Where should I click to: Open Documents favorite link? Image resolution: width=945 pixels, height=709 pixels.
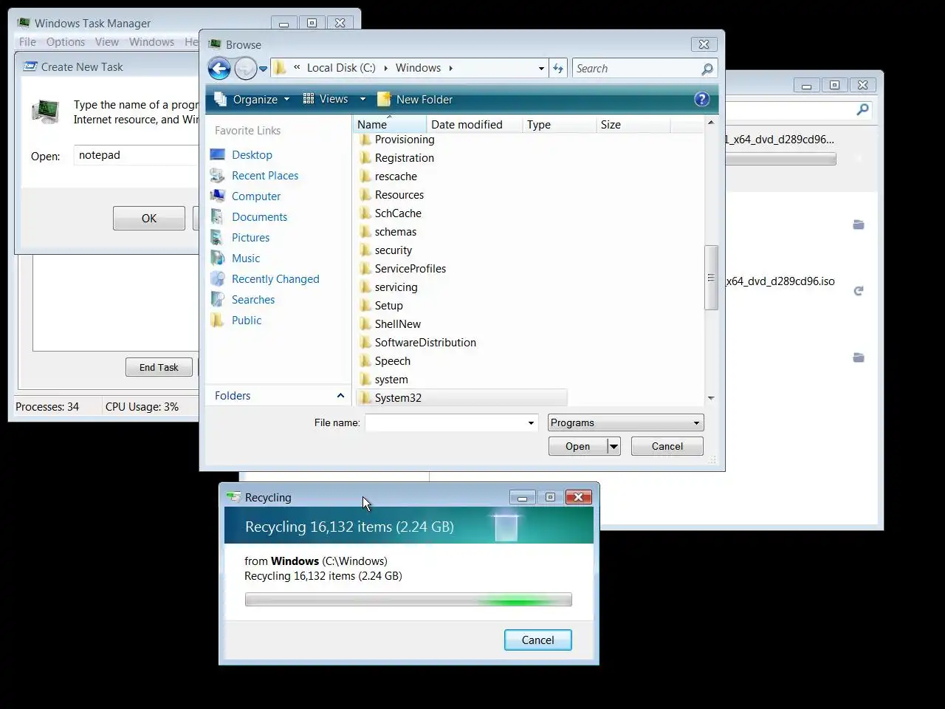(x=259, y=217)
